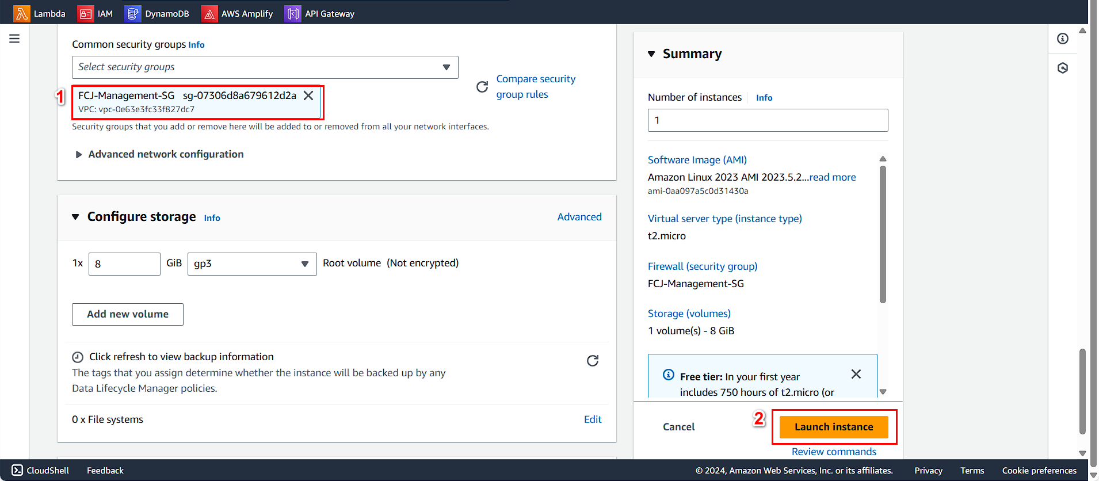Screen dimensions: 1099x481
Task: Open the AWS Amplify shortcut
Action: pos(237,13)
